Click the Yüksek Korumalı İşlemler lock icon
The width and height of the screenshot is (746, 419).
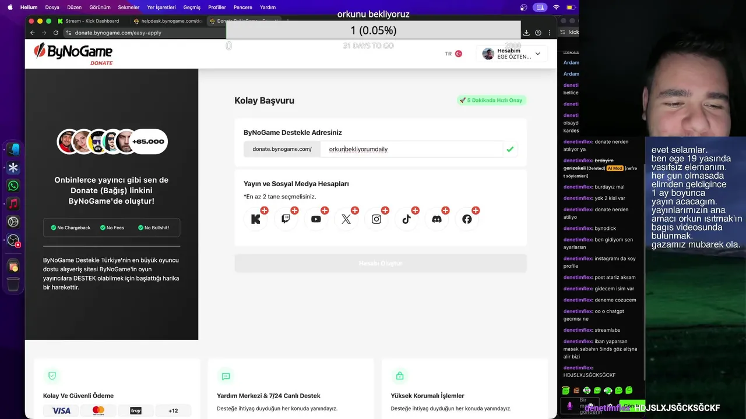coord(400,376)
